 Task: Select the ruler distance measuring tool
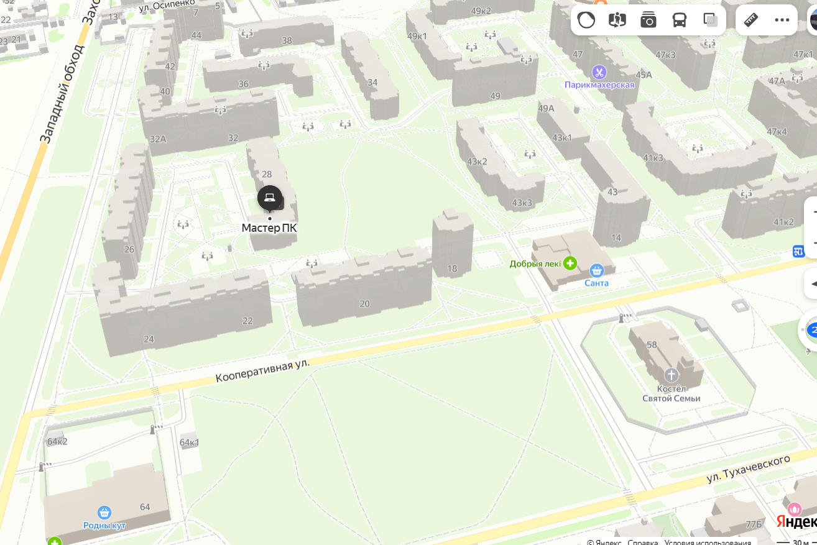click(x=751, y=20)
